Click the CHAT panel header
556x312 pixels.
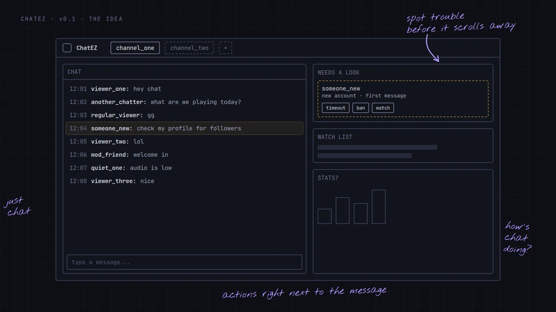point(74,72)
